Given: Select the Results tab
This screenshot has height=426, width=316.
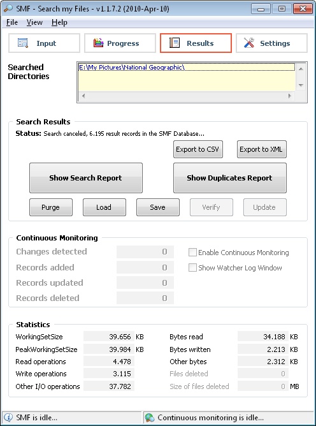Looking at the screenshot, I should pyautogui.click(x=196, y=43).
